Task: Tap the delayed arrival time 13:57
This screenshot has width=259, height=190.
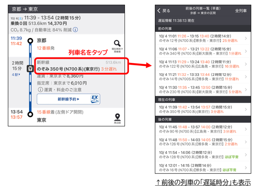Action: click(x=16, y=117)
